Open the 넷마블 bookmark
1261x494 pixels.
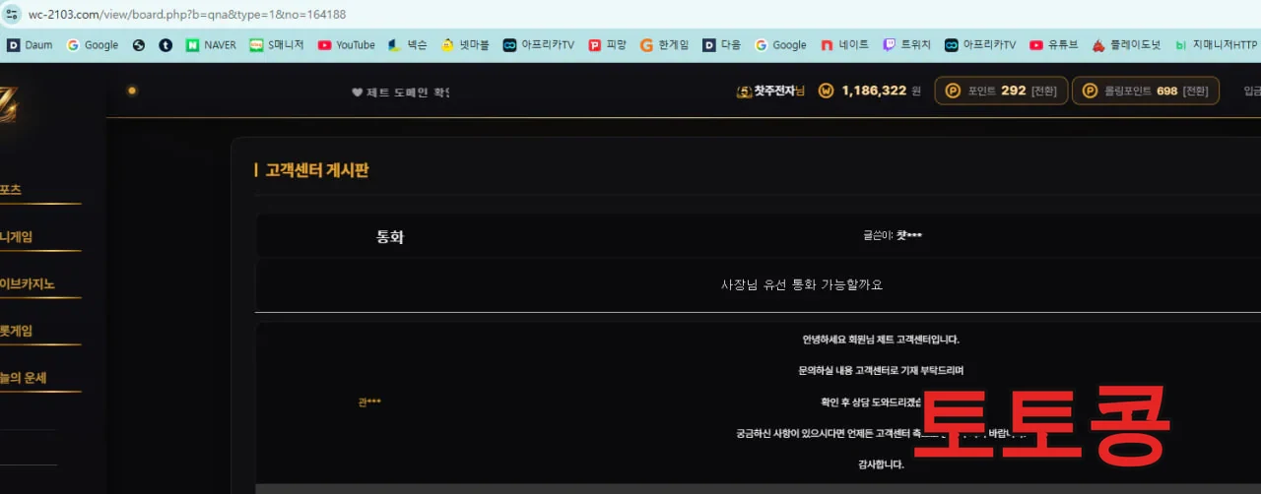[465, 44]
